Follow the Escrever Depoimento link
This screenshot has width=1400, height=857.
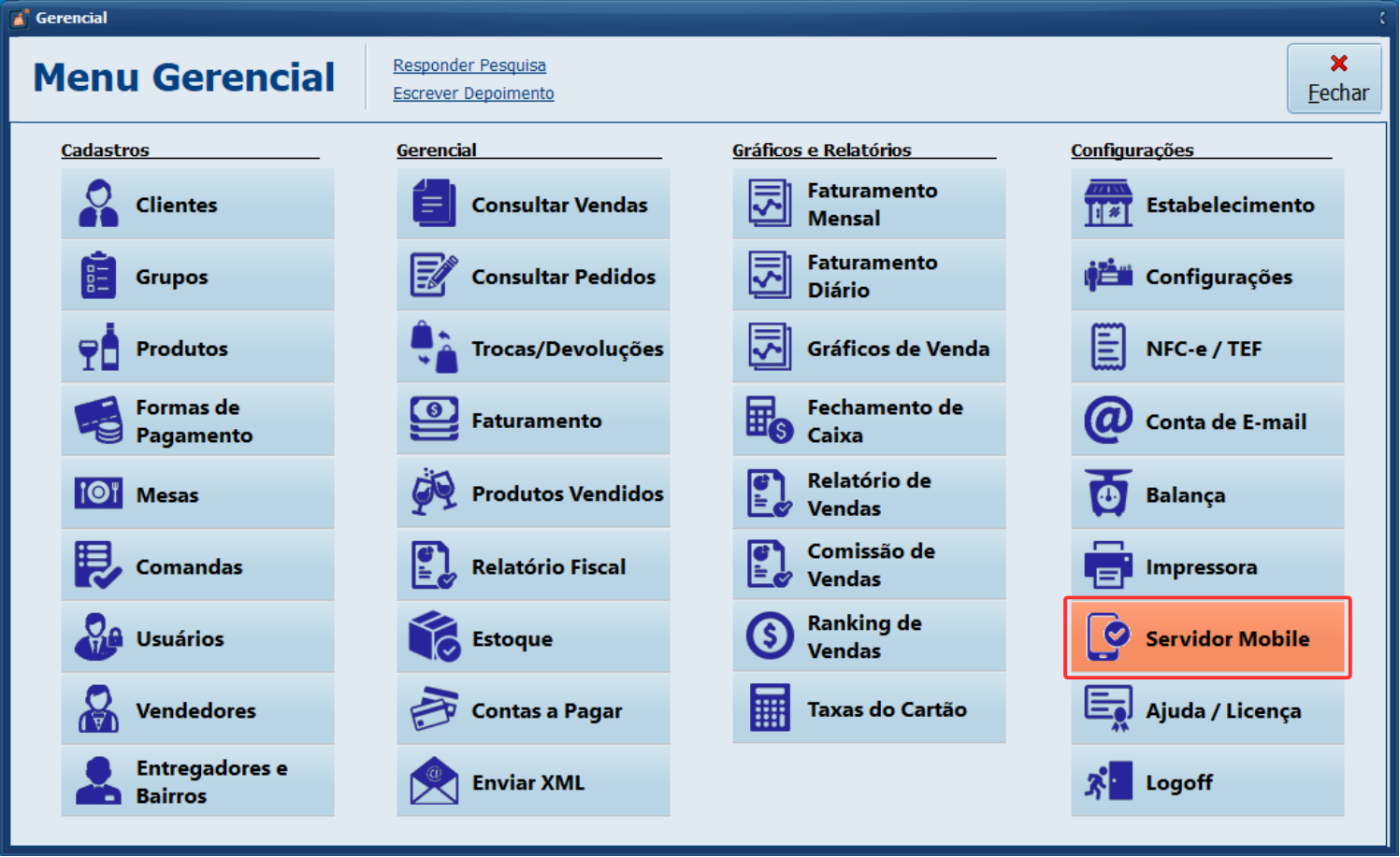[473, 93]
